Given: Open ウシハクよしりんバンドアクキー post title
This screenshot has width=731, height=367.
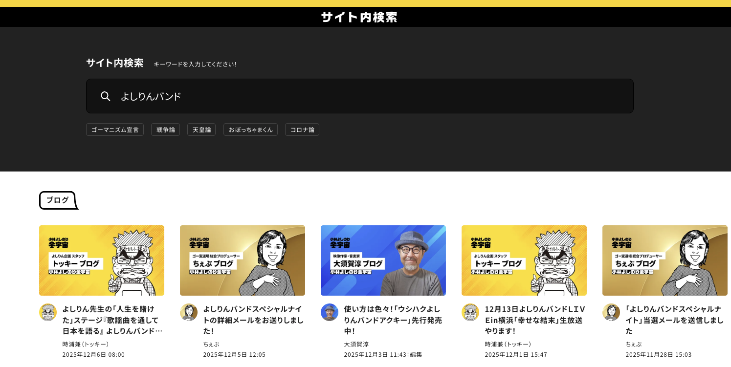Looking at the screenshot, I should 393,320.
